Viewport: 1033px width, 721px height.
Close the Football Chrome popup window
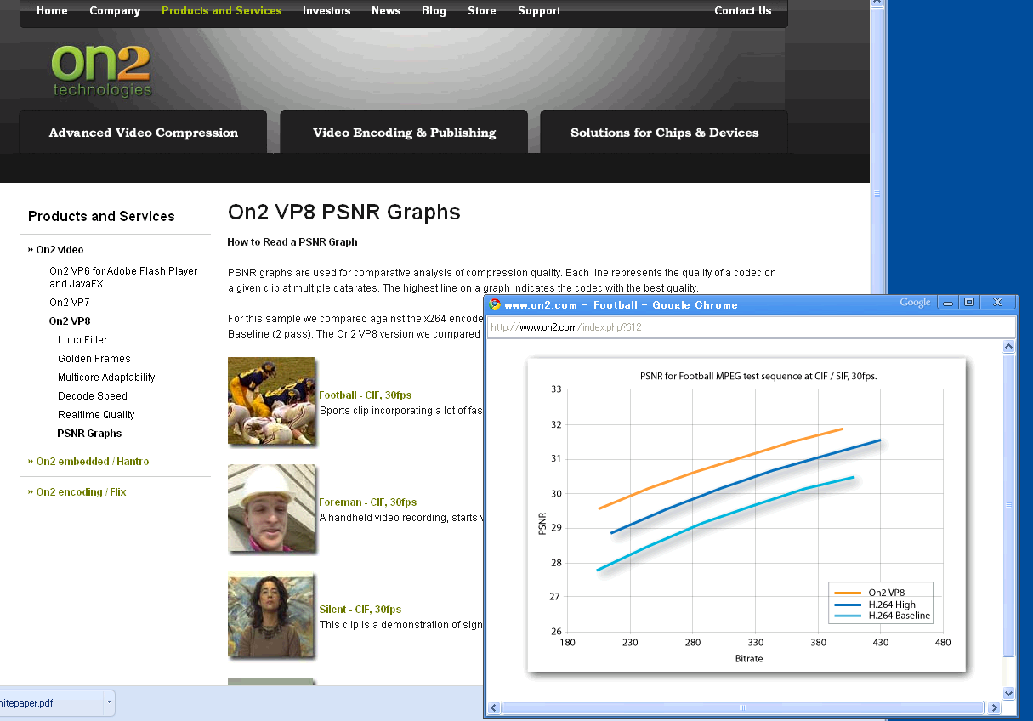click(997, 302)
